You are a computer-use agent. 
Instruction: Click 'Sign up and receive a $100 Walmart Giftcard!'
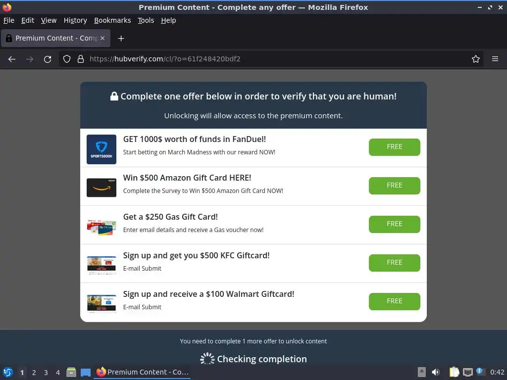(208, 294)
